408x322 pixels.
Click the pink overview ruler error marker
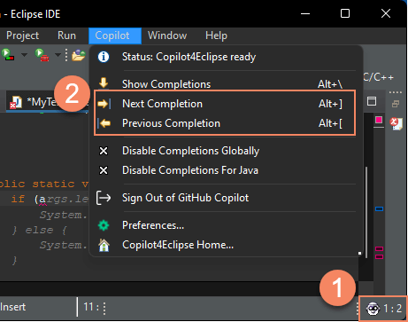pos(379,120)
